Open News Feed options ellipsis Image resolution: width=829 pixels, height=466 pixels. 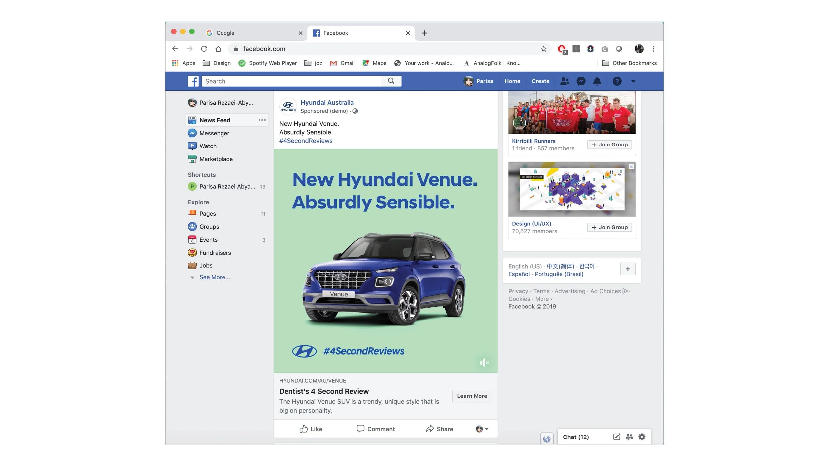click(x=262, y=120)
